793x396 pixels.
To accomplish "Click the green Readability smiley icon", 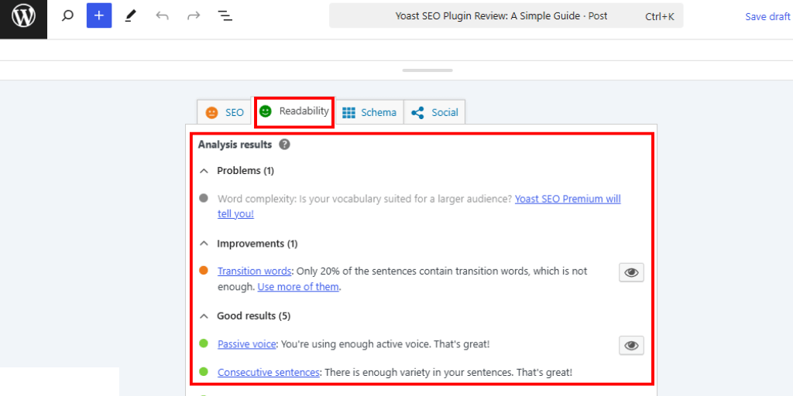I will click(x=266, y=111).
